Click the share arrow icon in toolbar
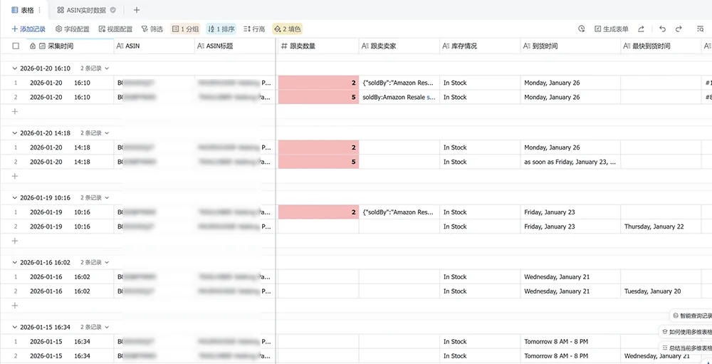This screenshot has width=712, height=364. [642, 29]
